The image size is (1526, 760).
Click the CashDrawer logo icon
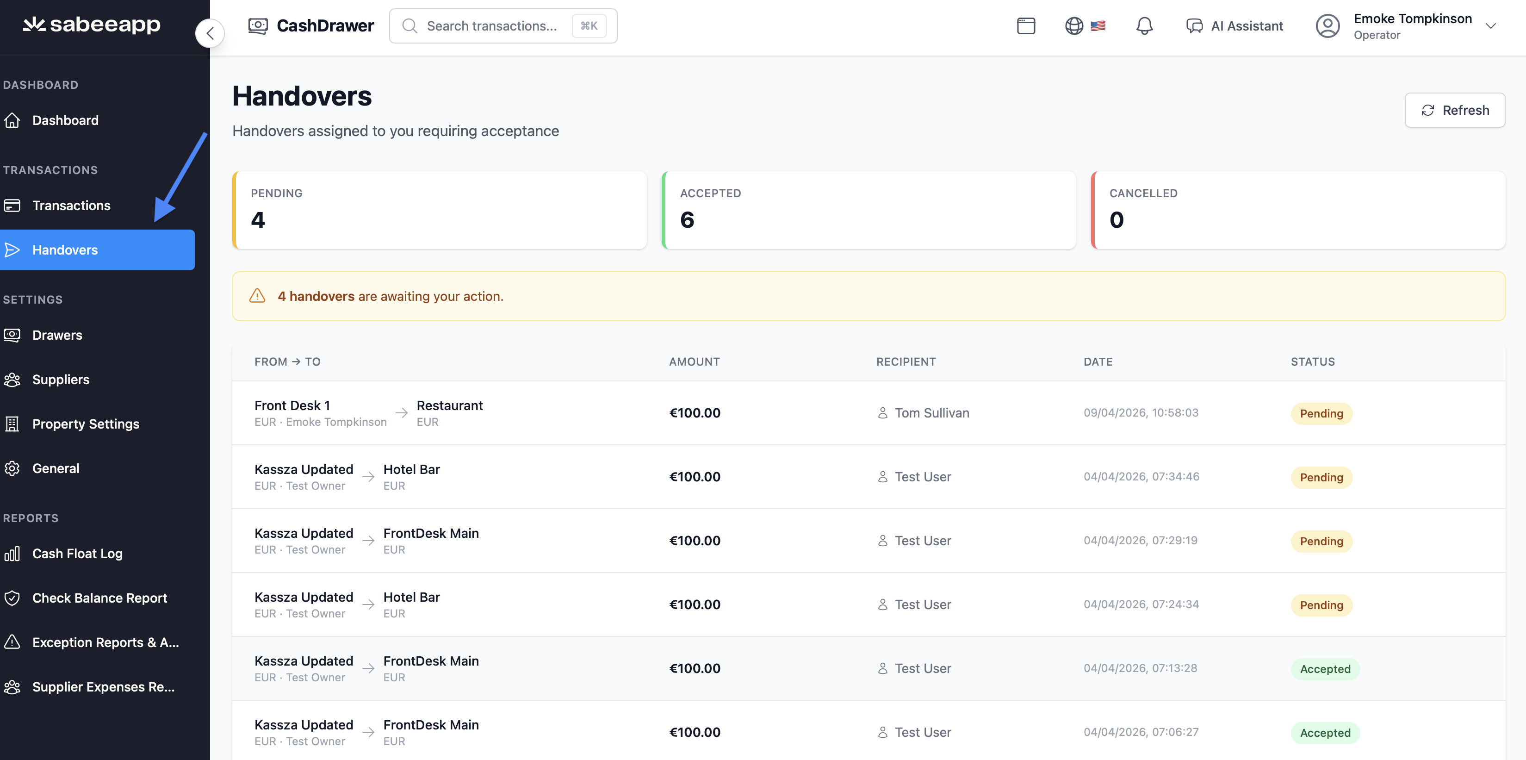pos(258,26)
